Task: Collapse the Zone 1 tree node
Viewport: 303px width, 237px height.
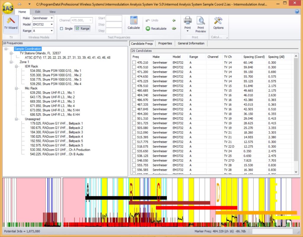Action: click(x=11, y=62)
